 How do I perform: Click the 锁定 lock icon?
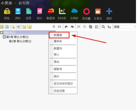click(x=7, y=11)
